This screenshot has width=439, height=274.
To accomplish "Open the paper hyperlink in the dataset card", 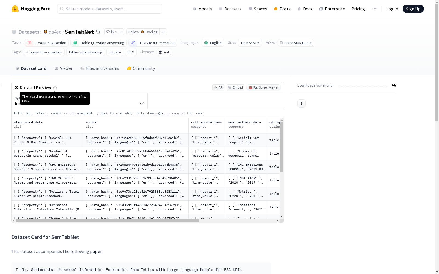I will (96, 251).
